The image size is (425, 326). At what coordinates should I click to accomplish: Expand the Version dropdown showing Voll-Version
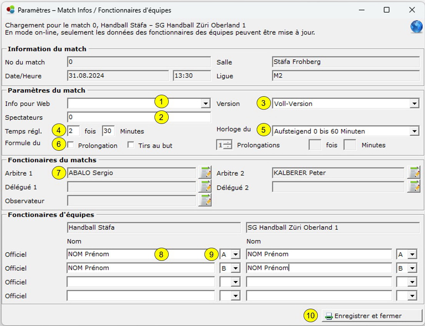(x=414, y=104)
